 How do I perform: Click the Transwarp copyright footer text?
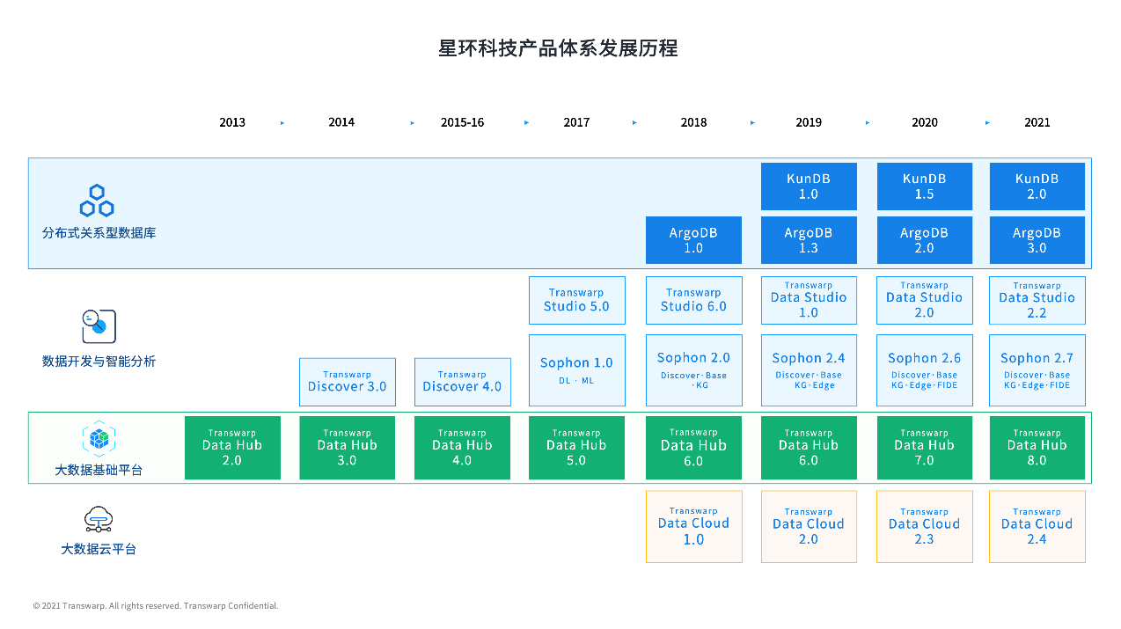pyautogui.click(x=156, y=606)
